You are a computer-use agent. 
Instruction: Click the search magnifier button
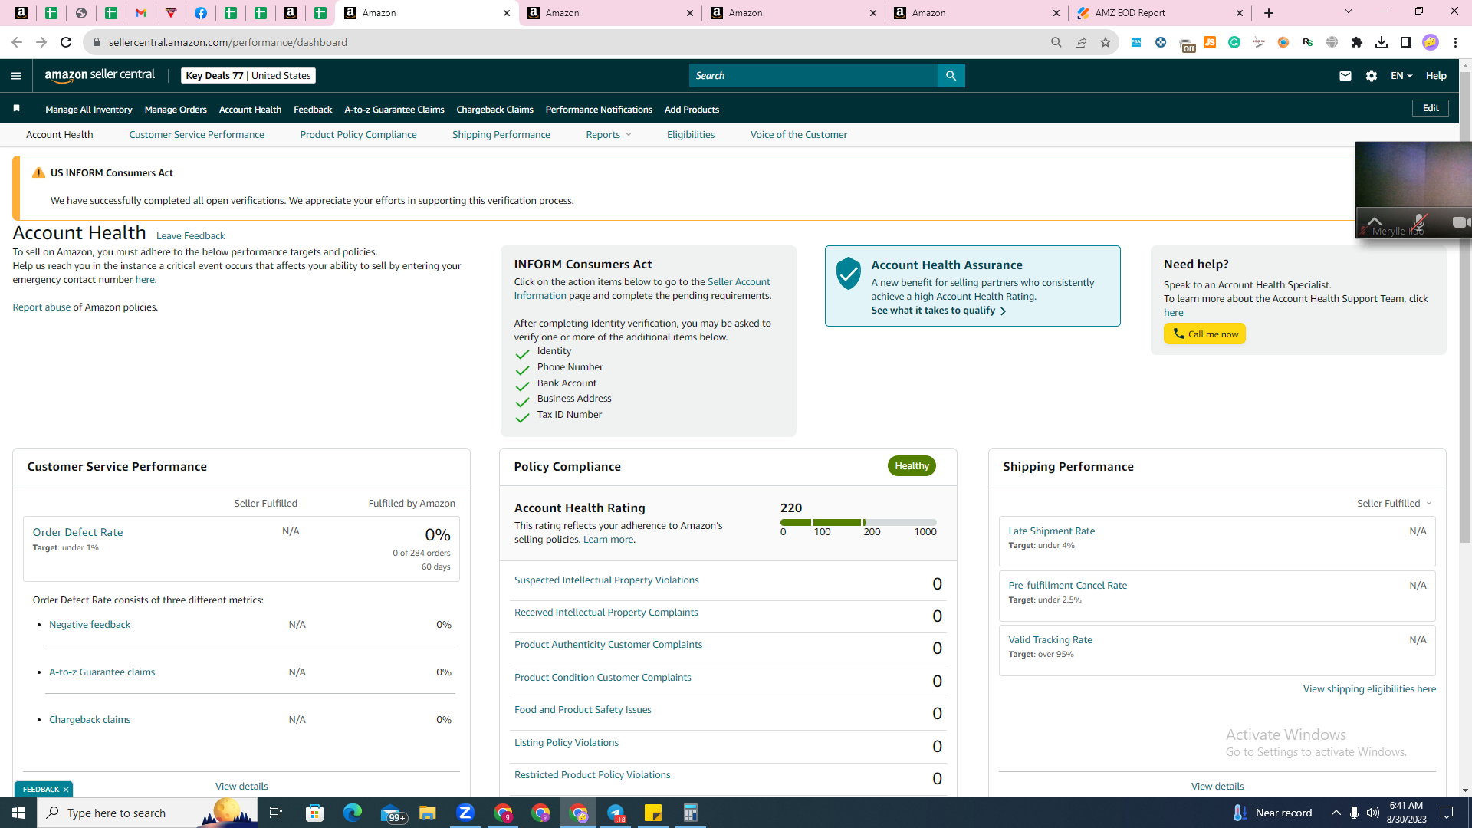click(951, 76)
